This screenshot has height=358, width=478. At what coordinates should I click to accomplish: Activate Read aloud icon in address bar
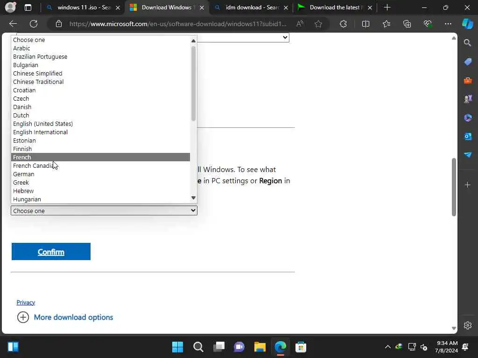tap(300, 24)
